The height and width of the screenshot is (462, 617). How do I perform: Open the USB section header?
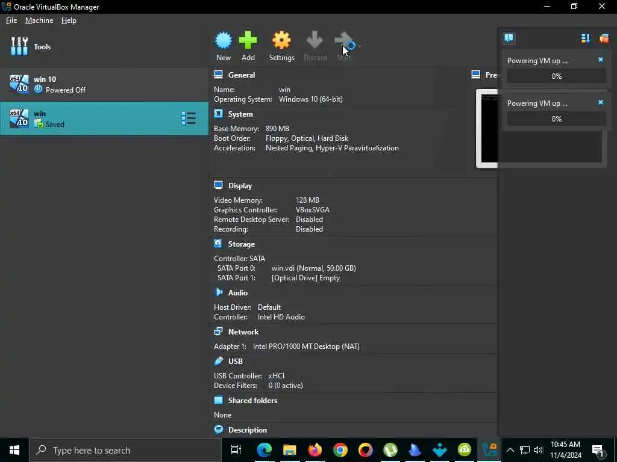236,362
